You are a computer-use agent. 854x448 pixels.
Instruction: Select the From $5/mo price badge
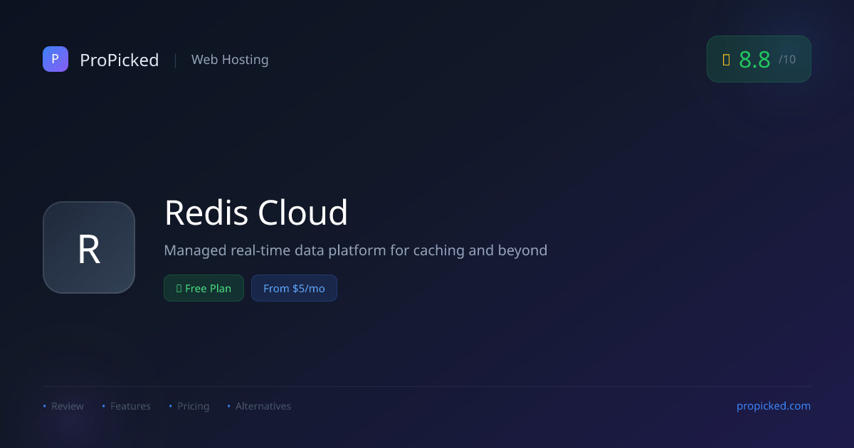[x=294, y=288]
